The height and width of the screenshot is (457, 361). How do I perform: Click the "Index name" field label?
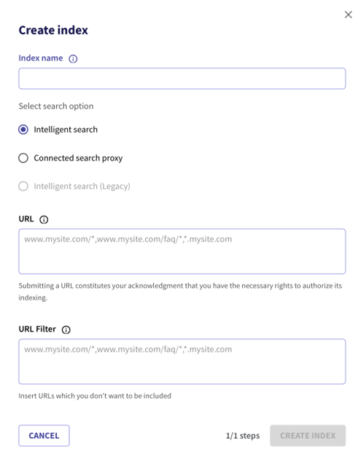pos(41,58)
